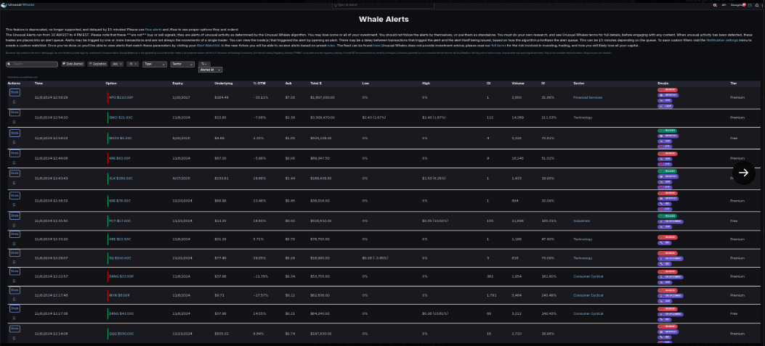Bookmark the SQ $100.00C alert row

point(14,263)
